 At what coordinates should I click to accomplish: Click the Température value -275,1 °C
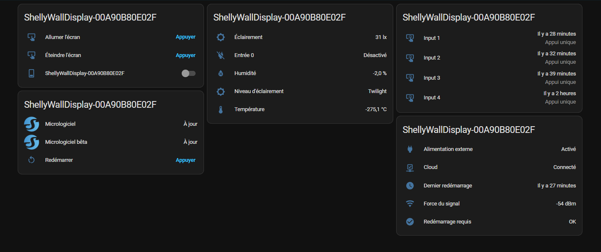(376, 109)
